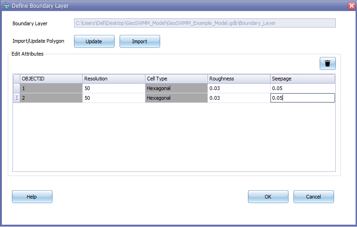357x227 pixels.
Task: Select row header of second row
Action: click(x=17, y=98)
